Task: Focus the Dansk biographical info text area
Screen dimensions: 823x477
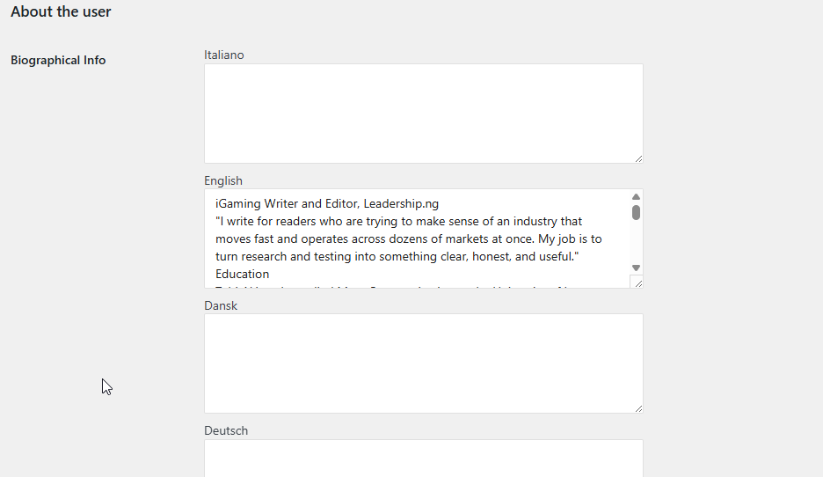Action: 424,363
